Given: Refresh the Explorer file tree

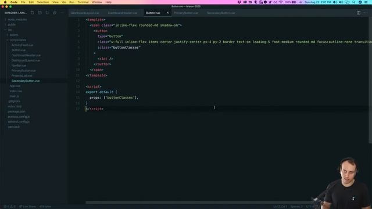Looking at the screenshot, I should [47, 13].
